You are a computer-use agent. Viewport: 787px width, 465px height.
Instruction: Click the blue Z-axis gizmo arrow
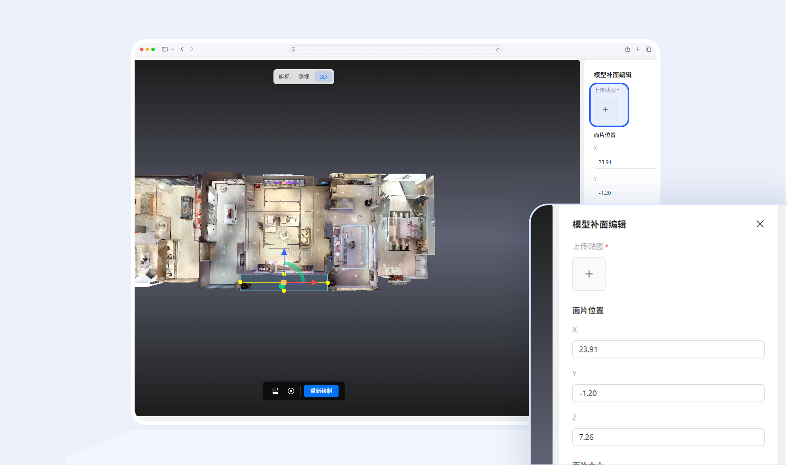284,252
